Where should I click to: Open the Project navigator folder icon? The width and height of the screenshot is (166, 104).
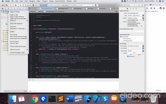click(x=3, y=9)
